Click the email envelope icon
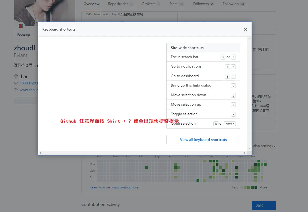The height and width of the screenshot is (212, 308). click(16, 83)
